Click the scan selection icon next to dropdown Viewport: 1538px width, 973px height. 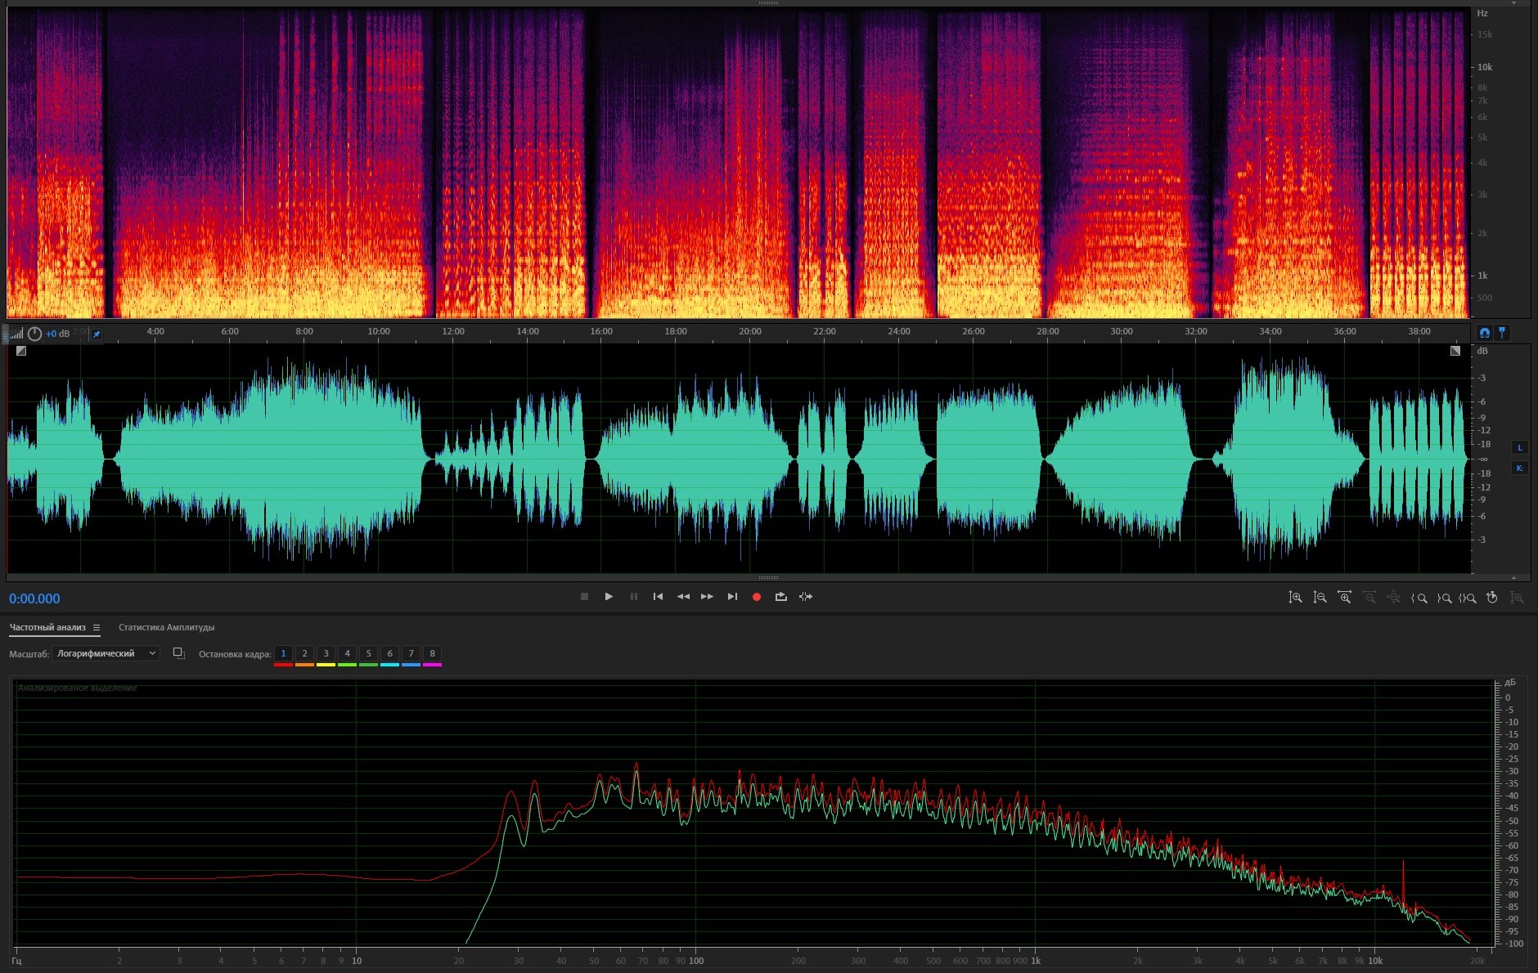coord(178,653)
